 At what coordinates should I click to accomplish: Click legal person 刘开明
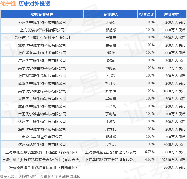point(111,83)
